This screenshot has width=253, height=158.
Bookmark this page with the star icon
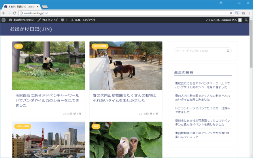point(231,13)
